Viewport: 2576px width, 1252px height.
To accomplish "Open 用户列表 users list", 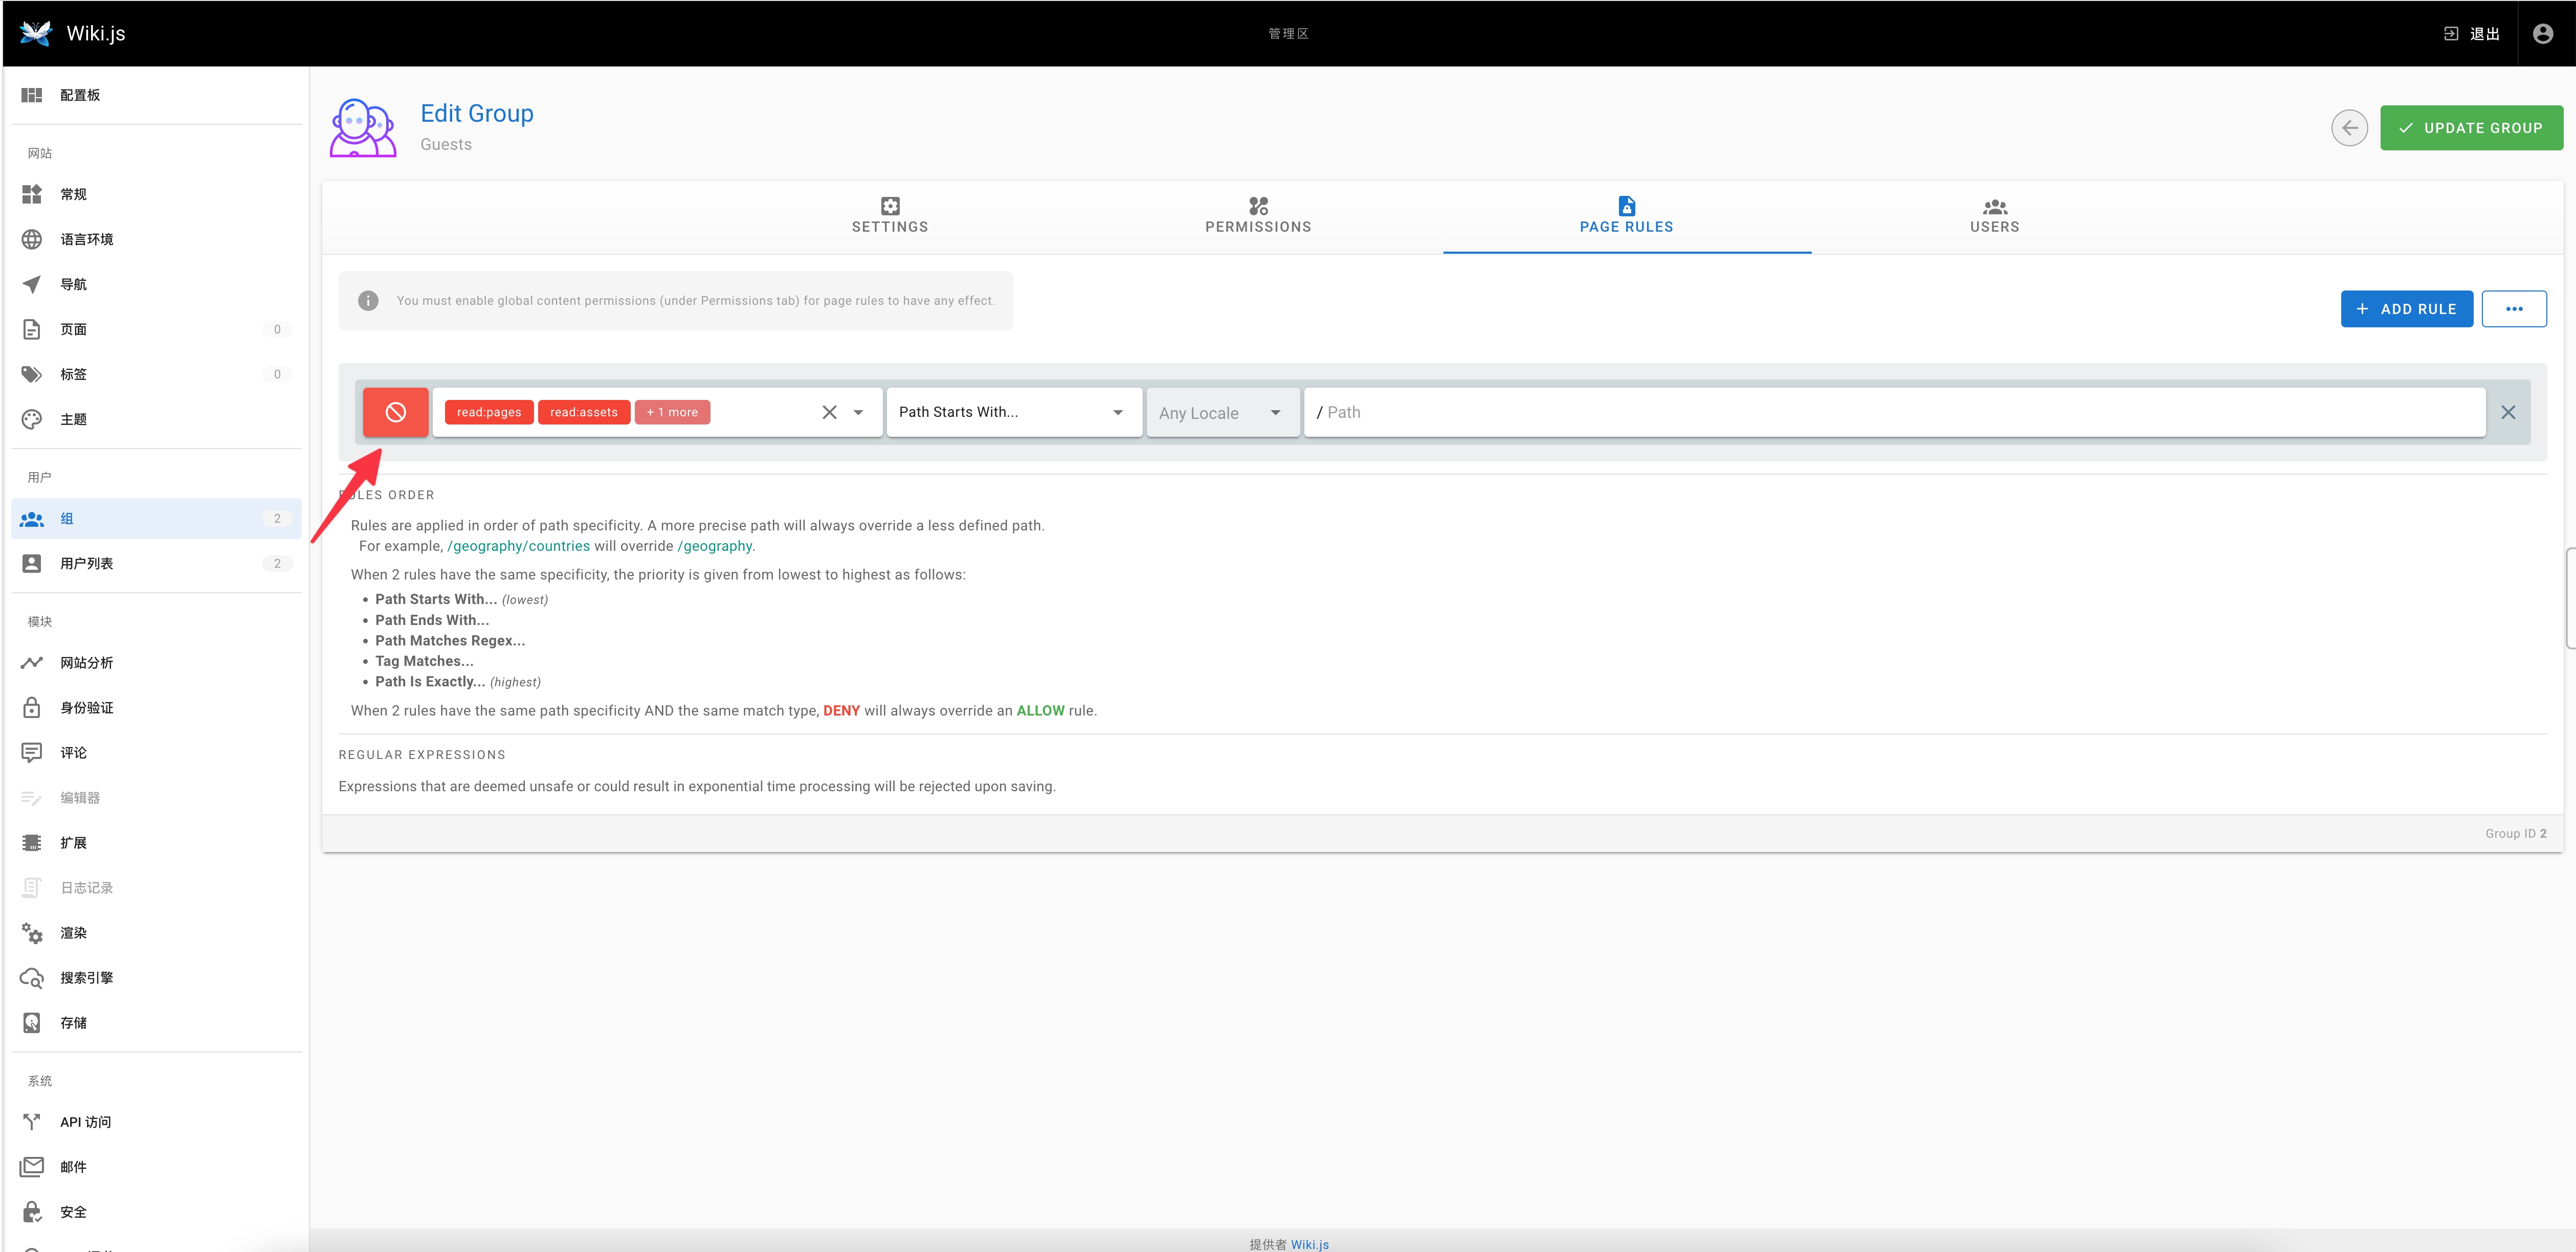I will [156, 563].
